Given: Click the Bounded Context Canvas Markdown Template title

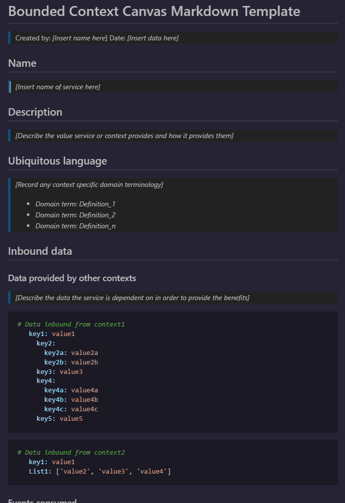Looking at the screenshot, I should pyautogui.click(x=154, y=11).
